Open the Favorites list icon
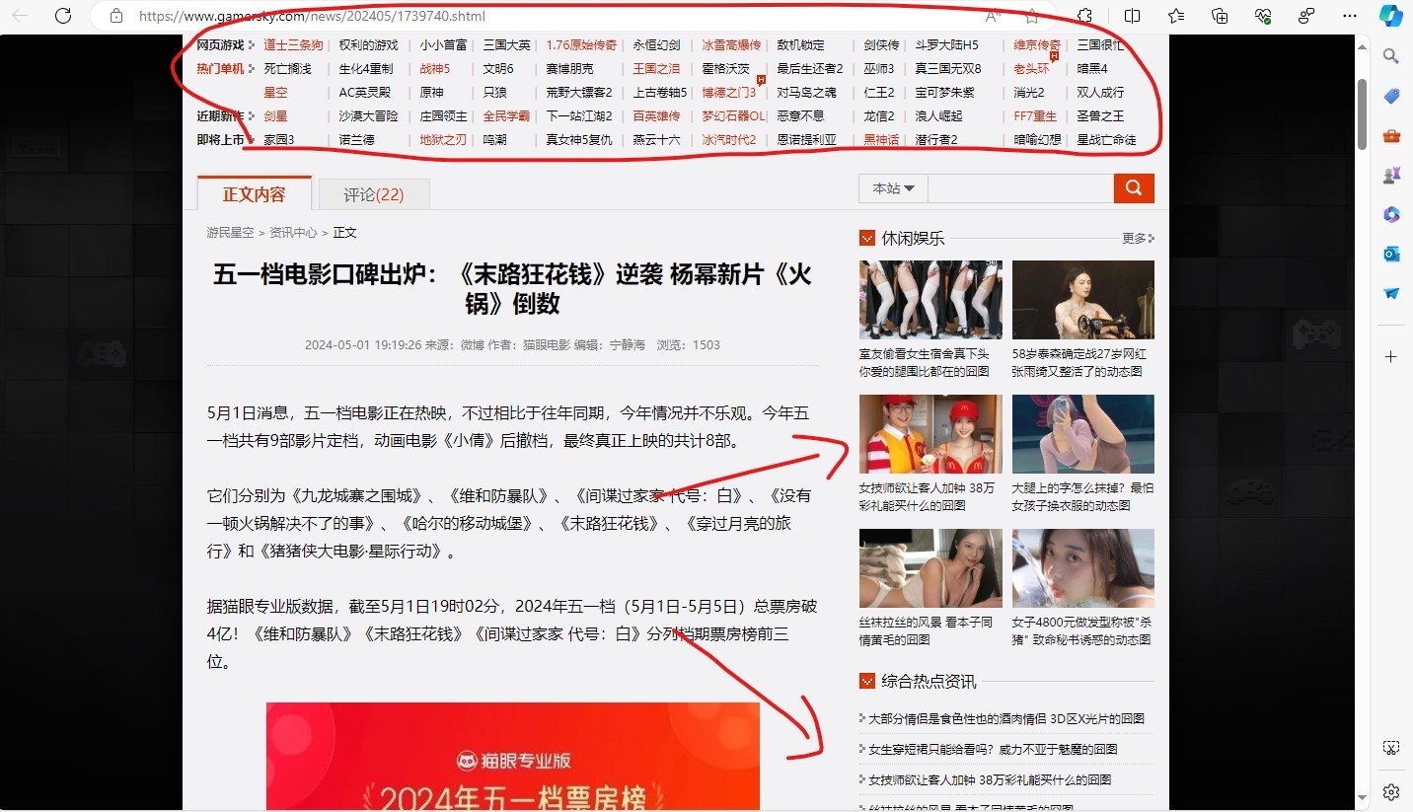The image size is (1413, 812). click(x=1176, y=16)
